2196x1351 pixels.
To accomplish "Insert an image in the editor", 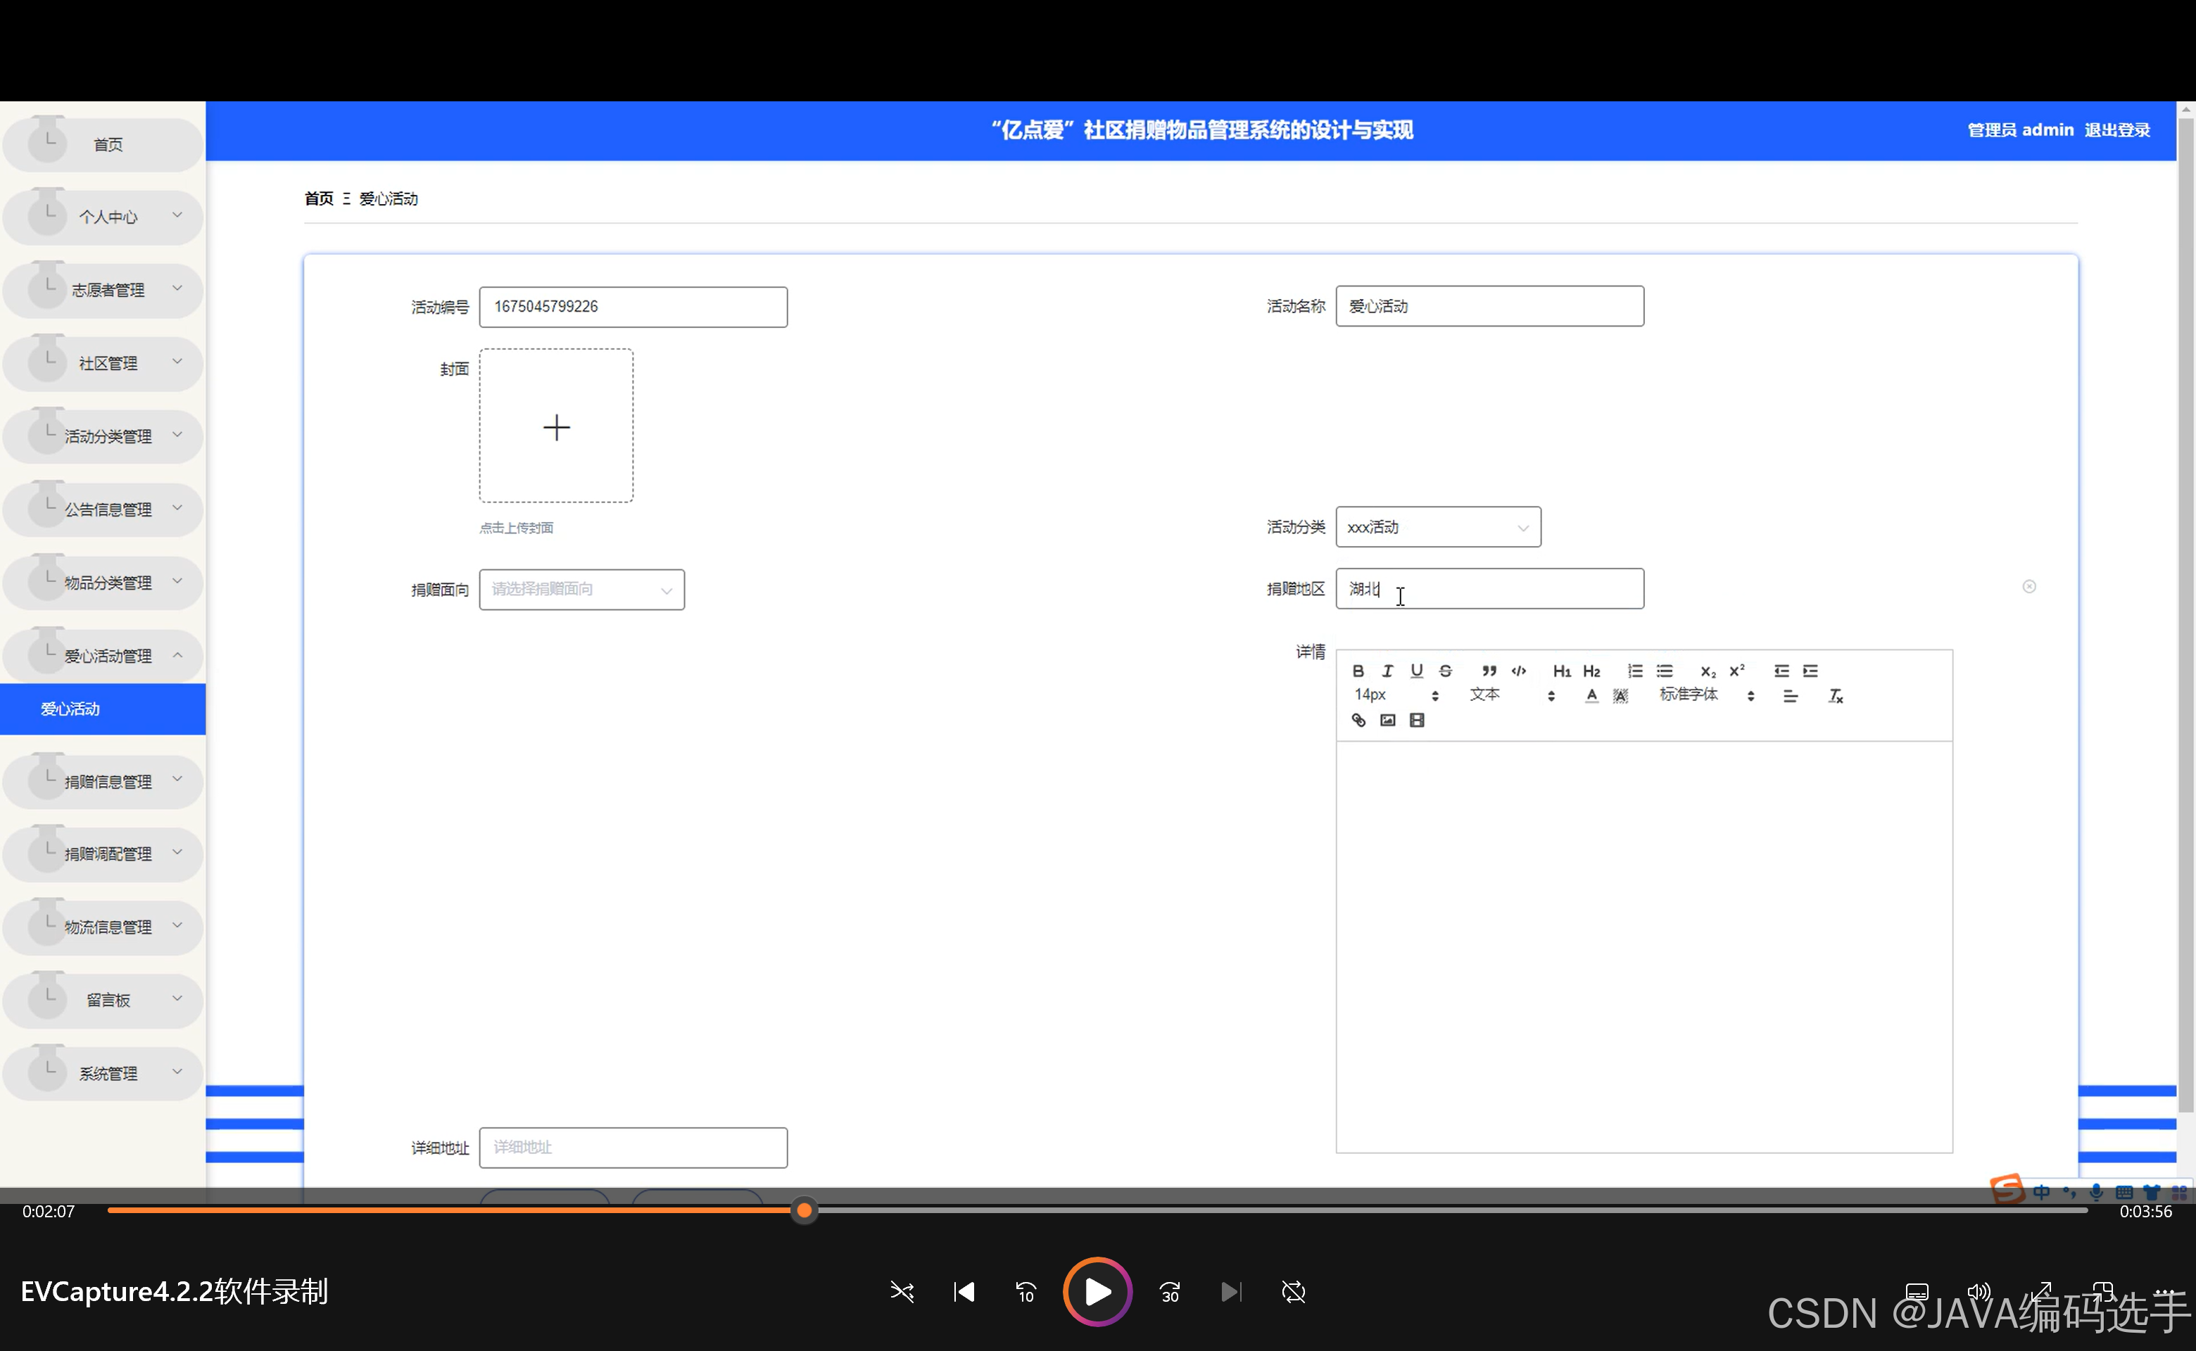I will tap(1387, 720).
